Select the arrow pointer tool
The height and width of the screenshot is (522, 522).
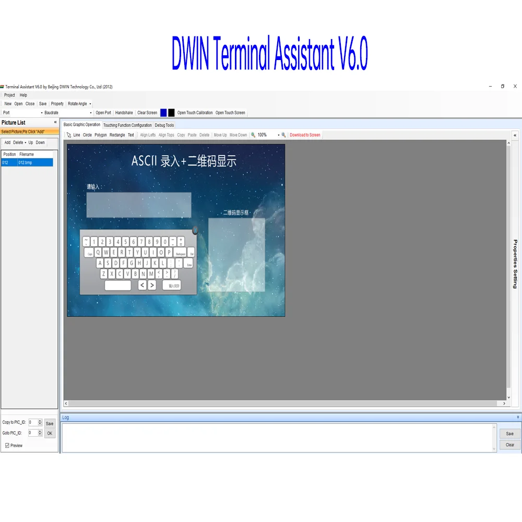click(x=69, y=135)
